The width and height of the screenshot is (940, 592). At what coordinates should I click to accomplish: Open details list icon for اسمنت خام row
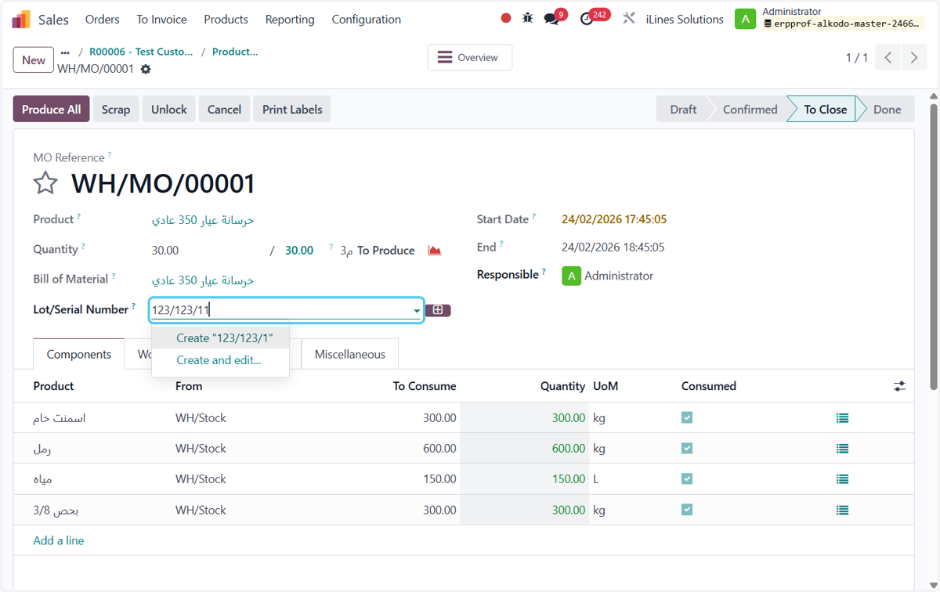(x=842, y=418)
